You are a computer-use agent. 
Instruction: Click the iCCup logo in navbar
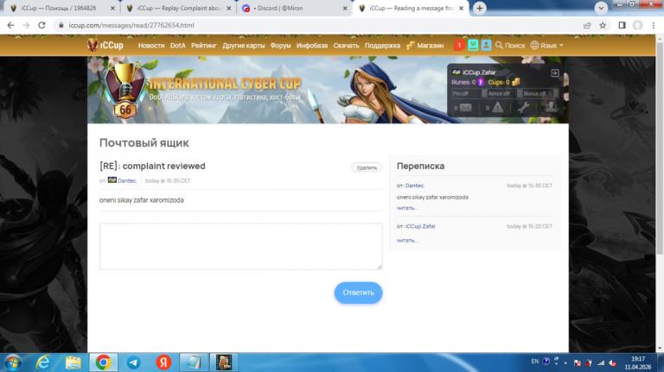105,45
